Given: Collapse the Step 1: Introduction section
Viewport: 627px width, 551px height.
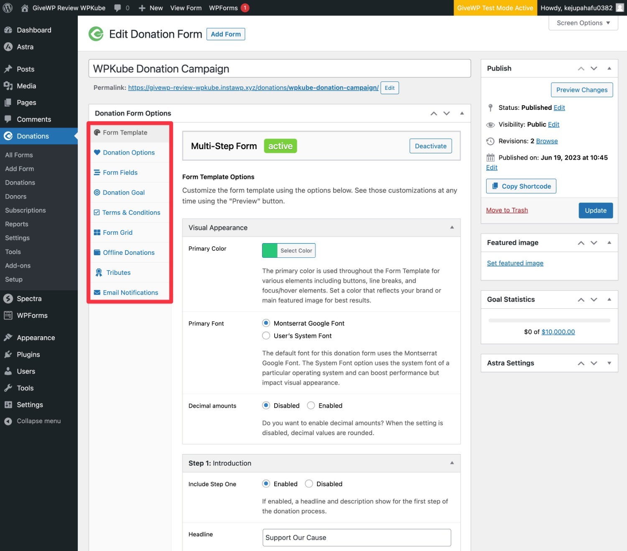Looking at the screenshot, I should pyautogui.click(x=452, y=463).
